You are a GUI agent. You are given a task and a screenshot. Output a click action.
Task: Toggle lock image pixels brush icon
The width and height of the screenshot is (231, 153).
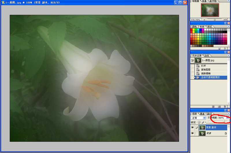click(203, 122)
